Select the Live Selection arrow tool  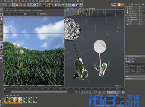[10, 5]
